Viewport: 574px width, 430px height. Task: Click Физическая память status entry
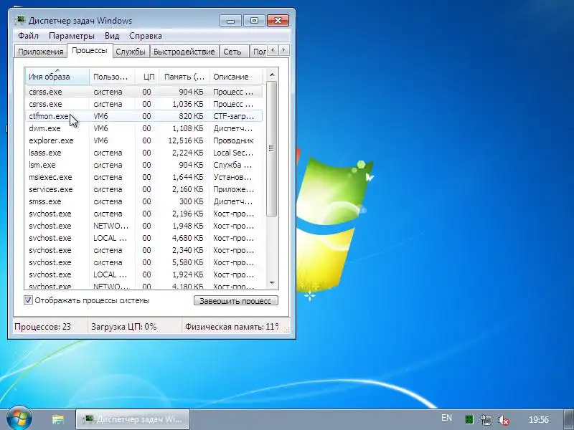tap(231, 327)
